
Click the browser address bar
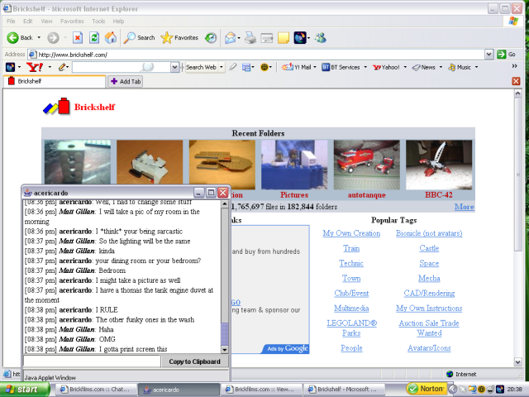(x=256, y=55)
